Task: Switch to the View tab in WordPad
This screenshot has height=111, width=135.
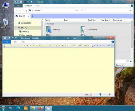Action: click(23, 42)
